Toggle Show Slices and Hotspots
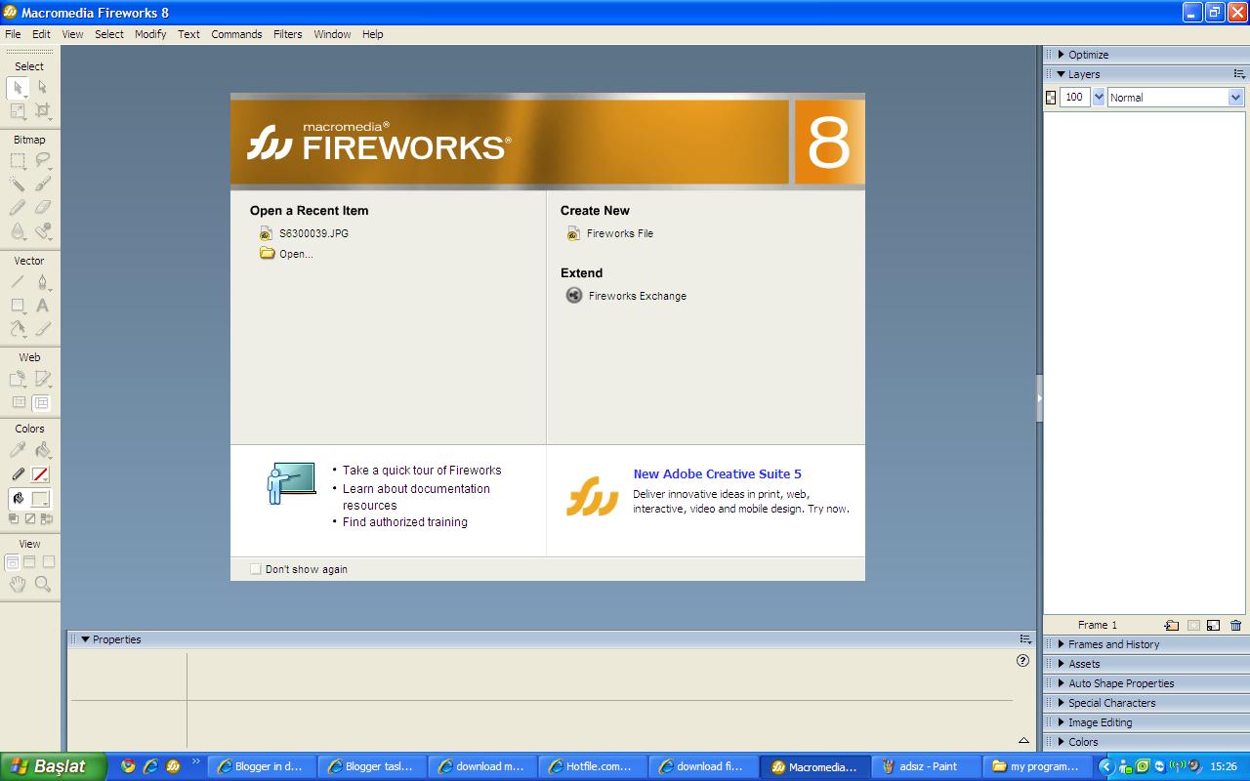Viewport: 1250px width, 781px height. point(41,402)
